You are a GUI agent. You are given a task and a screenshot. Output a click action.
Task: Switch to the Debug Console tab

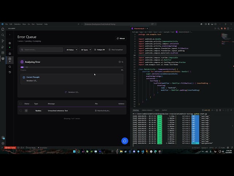pyautogui.click(x=147, y=110)
